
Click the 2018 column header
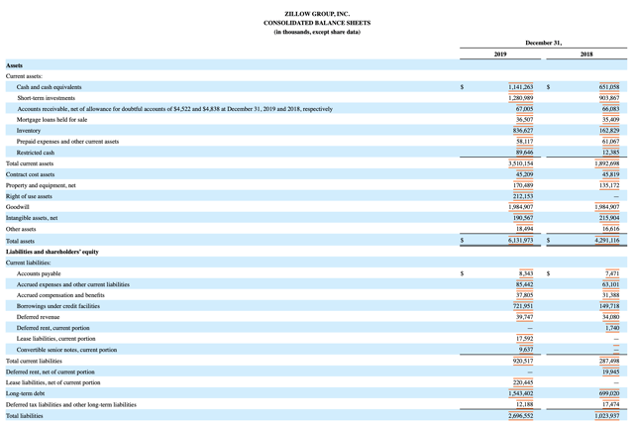[586, 54]
